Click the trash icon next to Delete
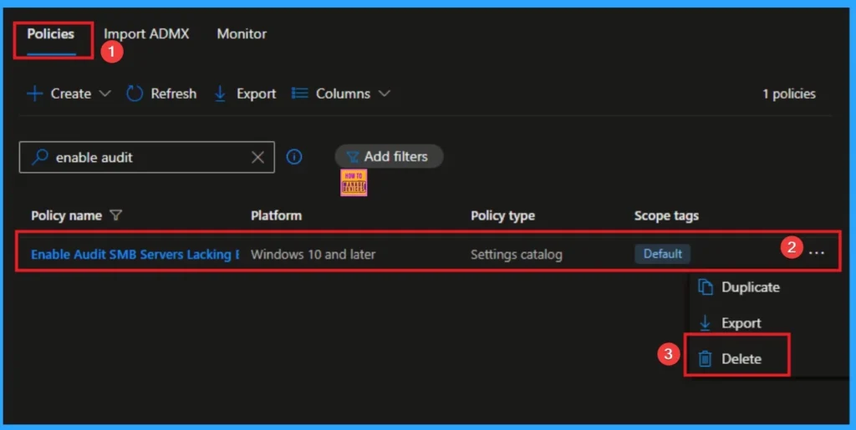The height and width of the screenshot is (430, 856). [x=705, y=359]
